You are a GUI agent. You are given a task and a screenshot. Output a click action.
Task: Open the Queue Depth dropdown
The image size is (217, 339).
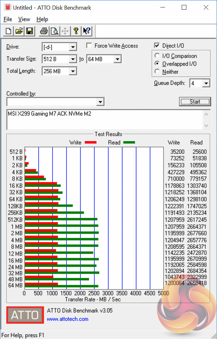click(x=206, y=83)
